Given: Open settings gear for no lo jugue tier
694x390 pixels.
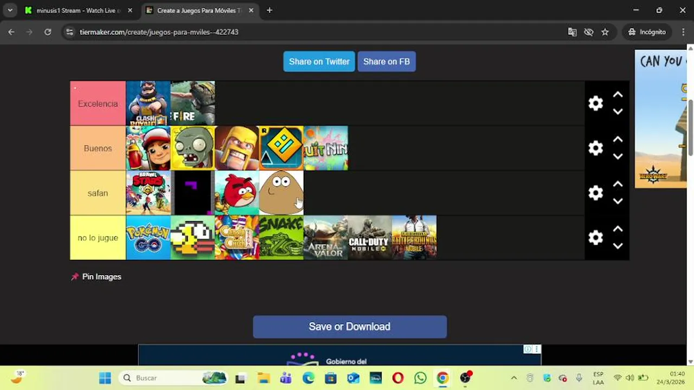Looking at the screenshot, I should point(595,238).
